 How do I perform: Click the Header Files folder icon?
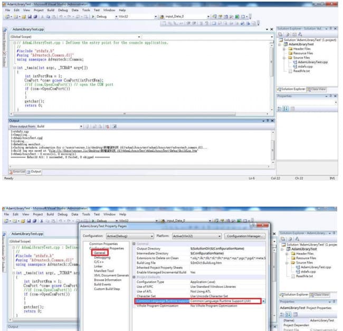click(290, 49)
